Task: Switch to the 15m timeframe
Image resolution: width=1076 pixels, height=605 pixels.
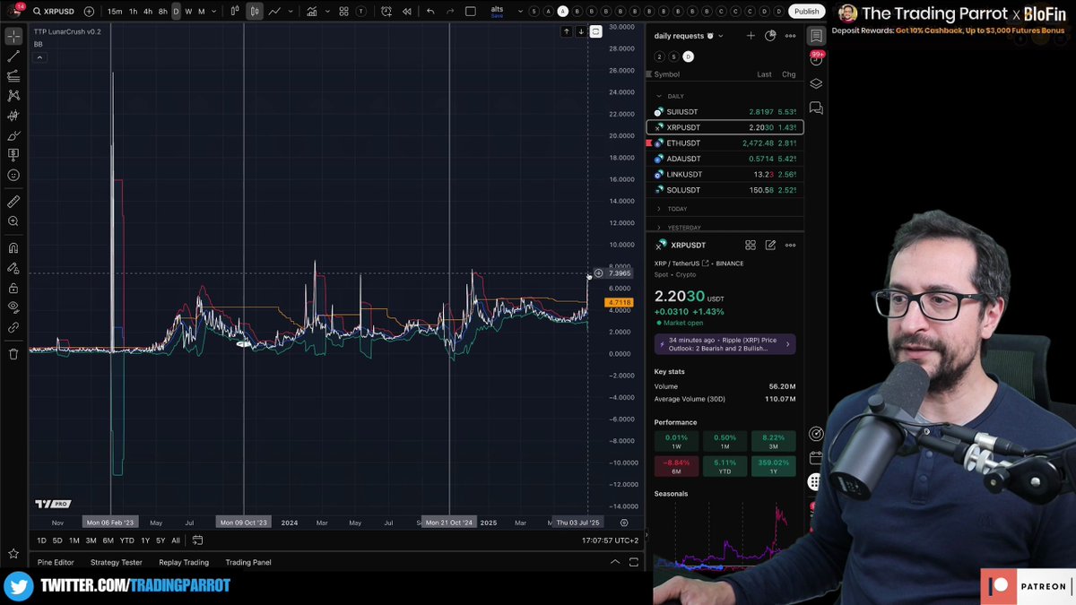Action: click(115, 12)
